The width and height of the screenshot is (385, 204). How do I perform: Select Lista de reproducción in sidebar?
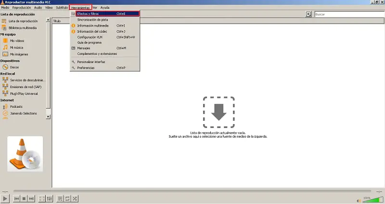coord(23,21)
